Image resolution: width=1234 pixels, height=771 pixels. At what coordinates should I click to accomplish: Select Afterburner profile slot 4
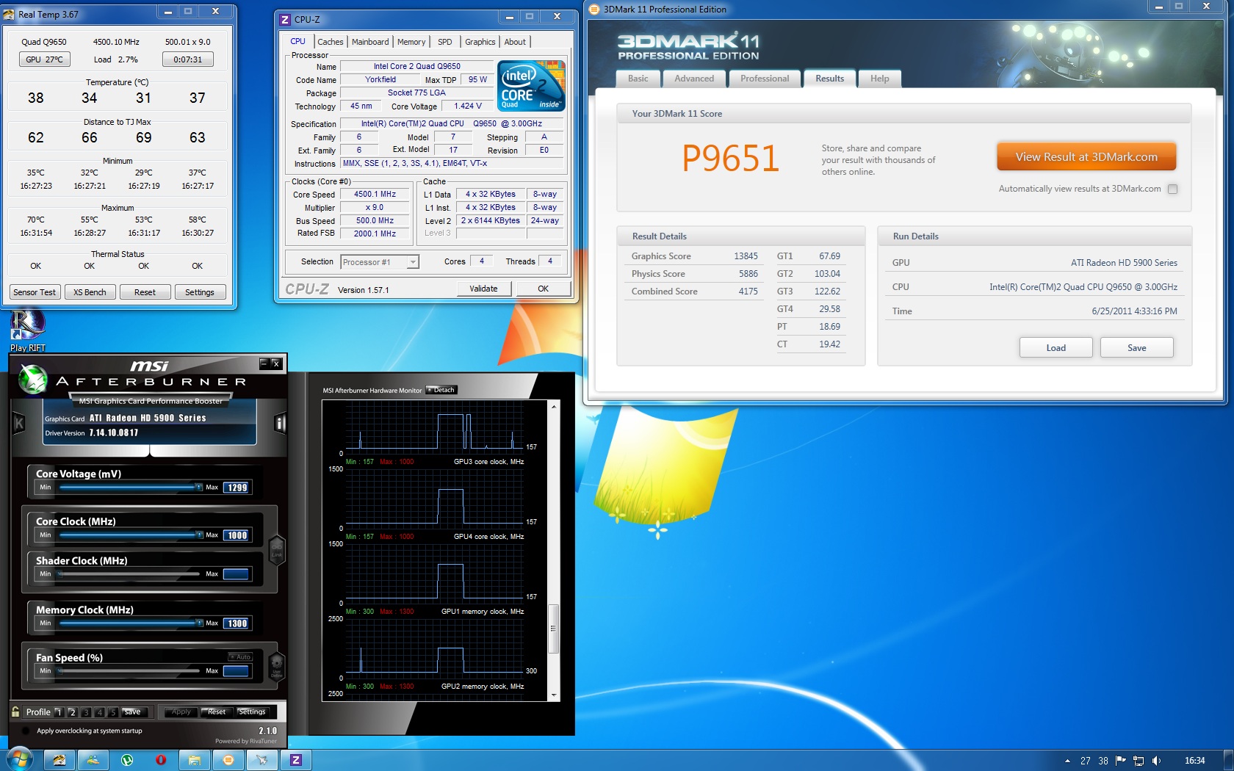pyautogui.click(x=100, y=712)
